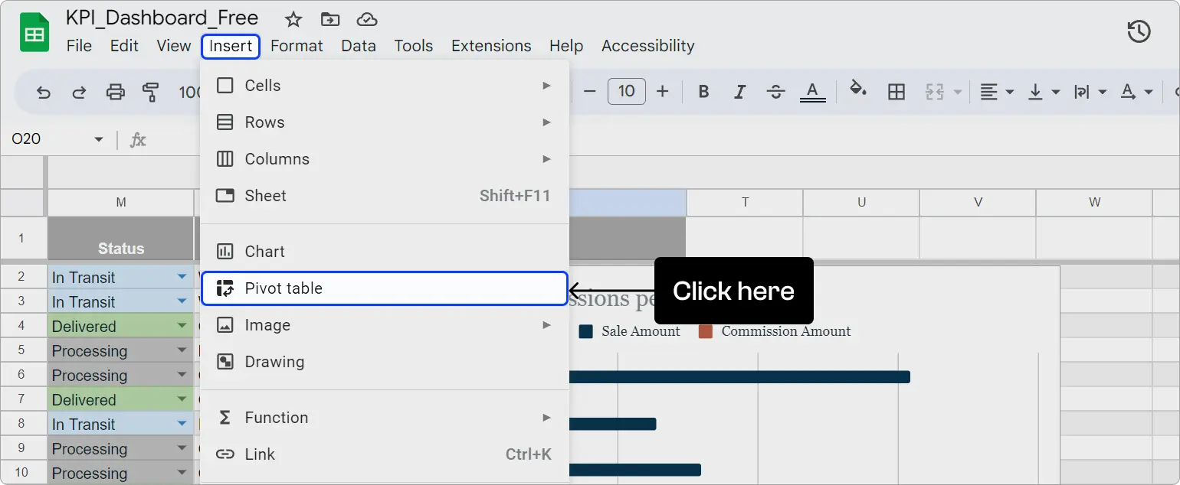Open version history icon
The width and height of the screenshot is (1180, 485).
coord(1139,32)
